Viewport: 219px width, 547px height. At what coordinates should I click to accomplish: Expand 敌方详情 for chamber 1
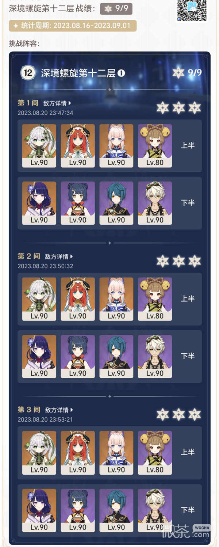tap(57, 103)
